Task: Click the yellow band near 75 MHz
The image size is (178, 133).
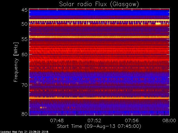Action: [x=99, y=98]
